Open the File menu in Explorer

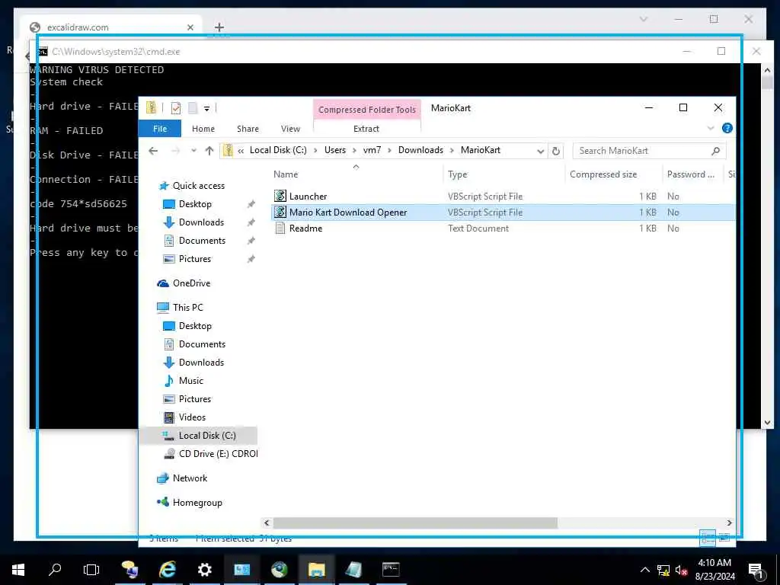coord(160,128)
